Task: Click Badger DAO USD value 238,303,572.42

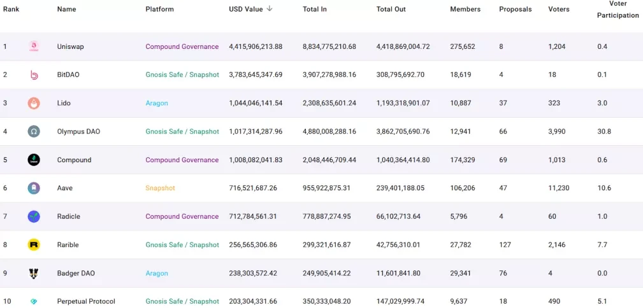Action: tap(253, 273)
